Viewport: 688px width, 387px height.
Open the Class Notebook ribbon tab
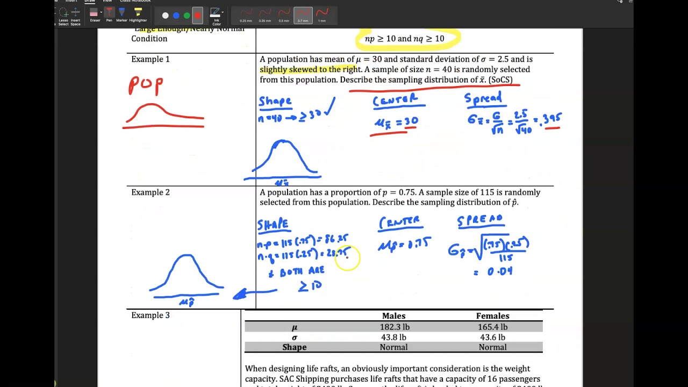135,1
